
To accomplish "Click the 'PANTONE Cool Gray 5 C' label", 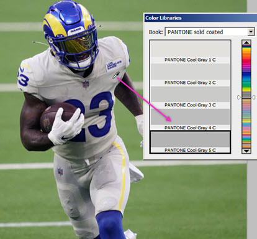I will pos(190,150).
